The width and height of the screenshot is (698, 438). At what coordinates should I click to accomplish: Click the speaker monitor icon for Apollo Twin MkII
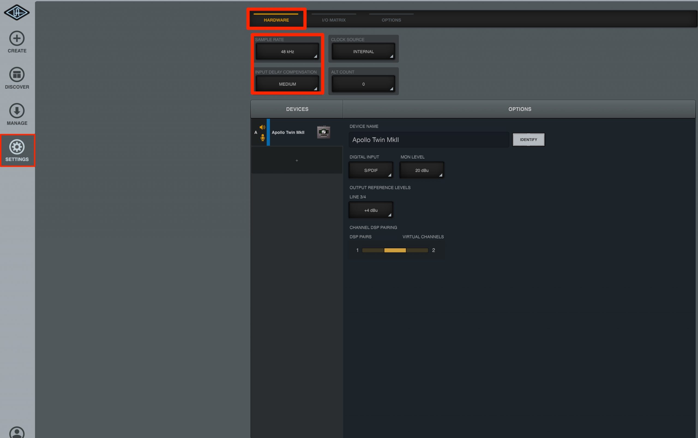[262, 127]
